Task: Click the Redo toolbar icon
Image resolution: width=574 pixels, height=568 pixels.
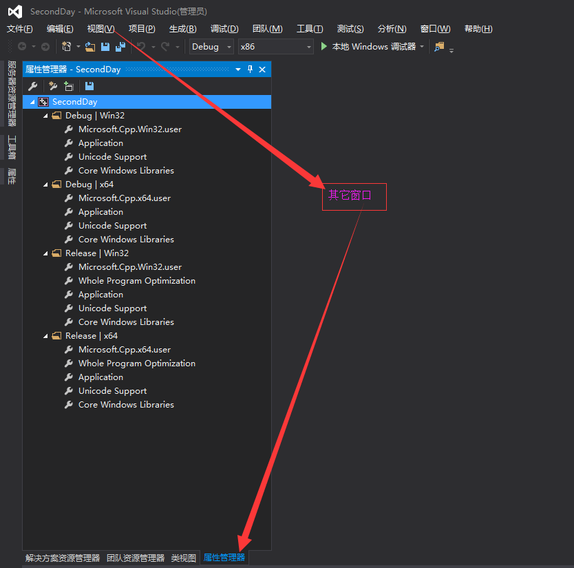Action: click(165, 47)
